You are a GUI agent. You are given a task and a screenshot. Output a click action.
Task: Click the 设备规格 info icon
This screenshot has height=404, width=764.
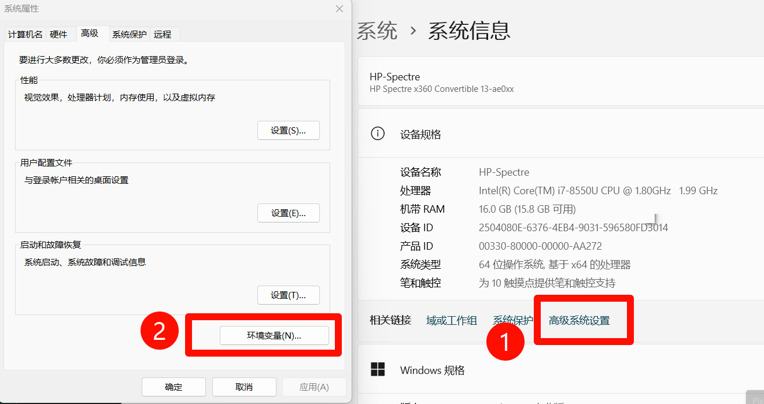tap(377, 134)
